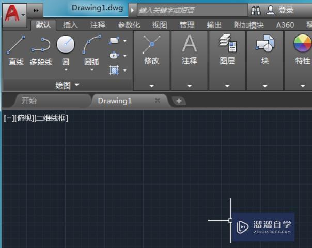This screenshot has width=312, height=248.
Task: Add a new drawing tab with plus
Action: coord(179,101)
